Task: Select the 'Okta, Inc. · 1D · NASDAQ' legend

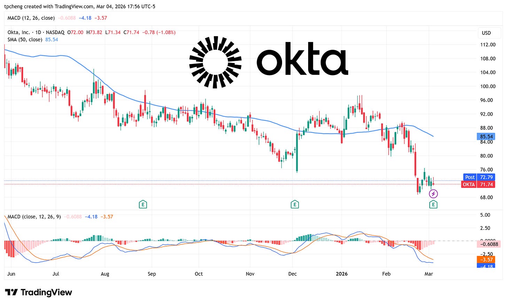Action: (36, 32)
